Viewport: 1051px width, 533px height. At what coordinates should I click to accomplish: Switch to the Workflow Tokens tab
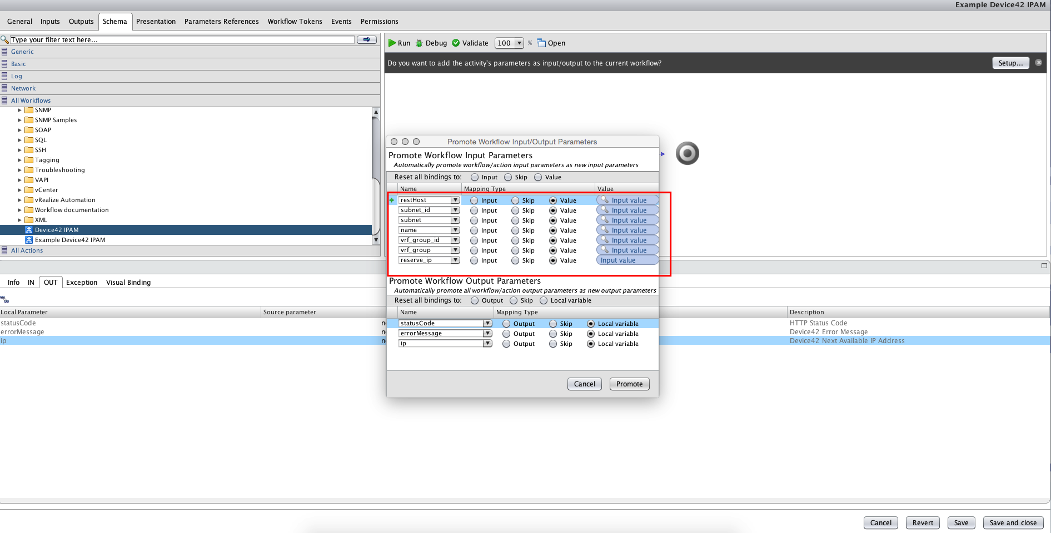tap(295, 22)
